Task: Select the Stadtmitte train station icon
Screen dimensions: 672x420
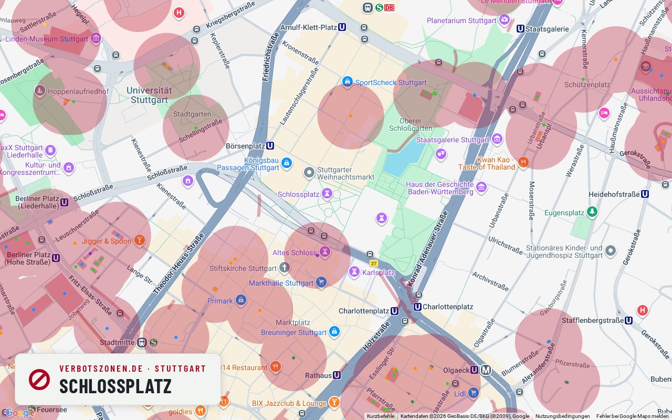Action: tap(142, 342)
